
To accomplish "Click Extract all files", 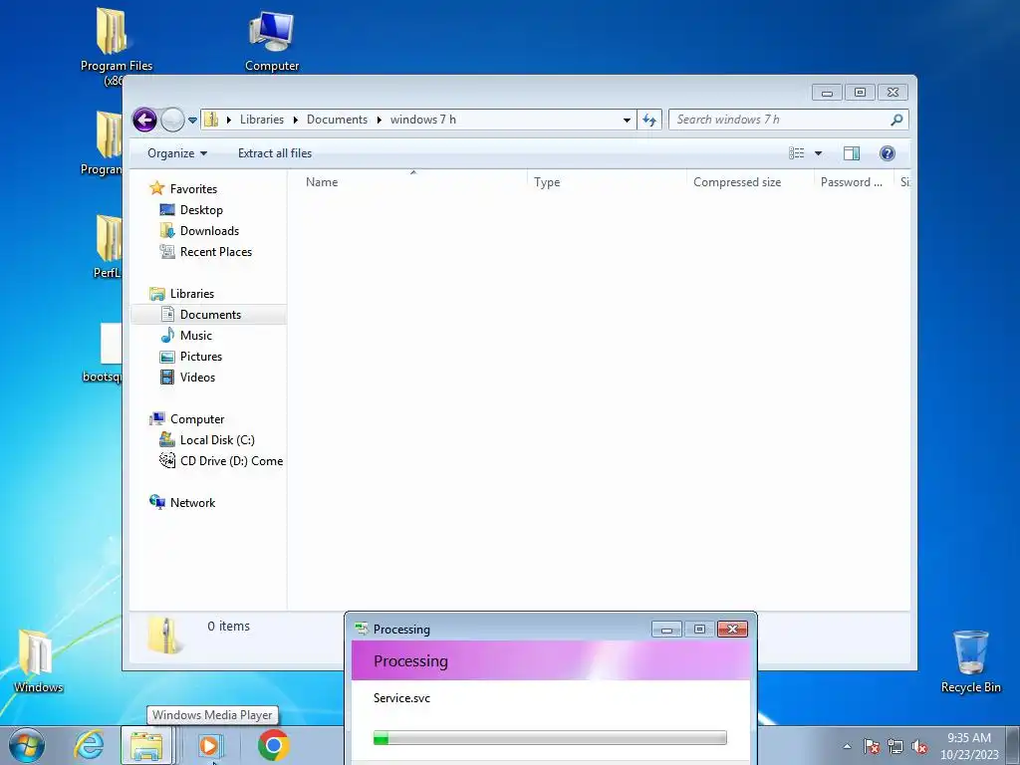I will (x=275, y=153).
